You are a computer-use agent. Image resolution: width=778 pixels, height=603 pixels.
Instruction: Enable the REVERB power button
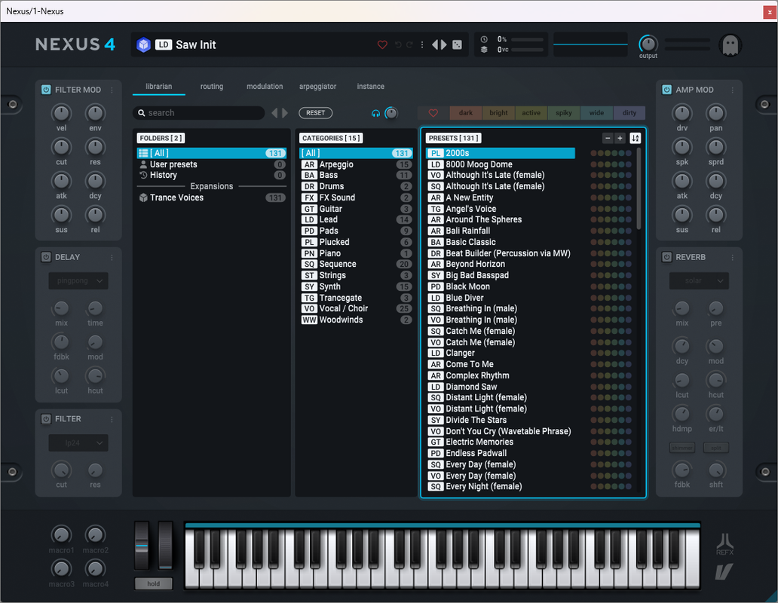[x=666, y=257]
